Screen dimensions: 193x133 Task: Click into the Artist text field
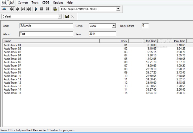coord(46,26)
